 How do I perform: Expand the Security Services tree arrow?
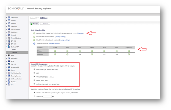tap(7, 76)
